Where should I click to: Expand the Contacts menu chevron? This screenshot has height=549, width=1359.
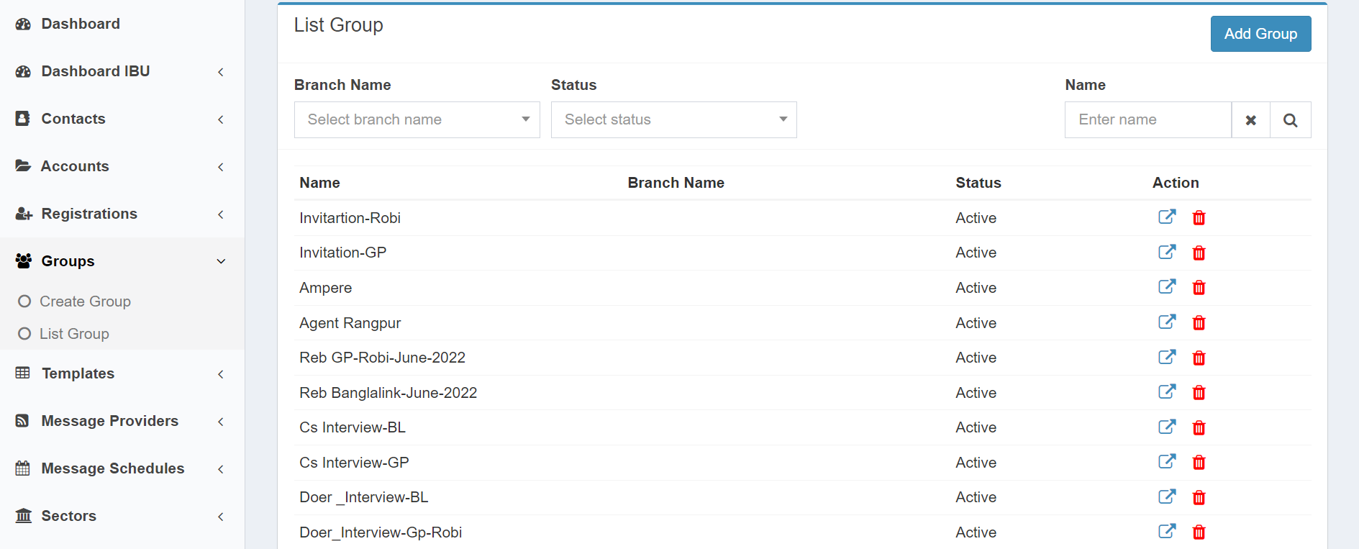221,119
